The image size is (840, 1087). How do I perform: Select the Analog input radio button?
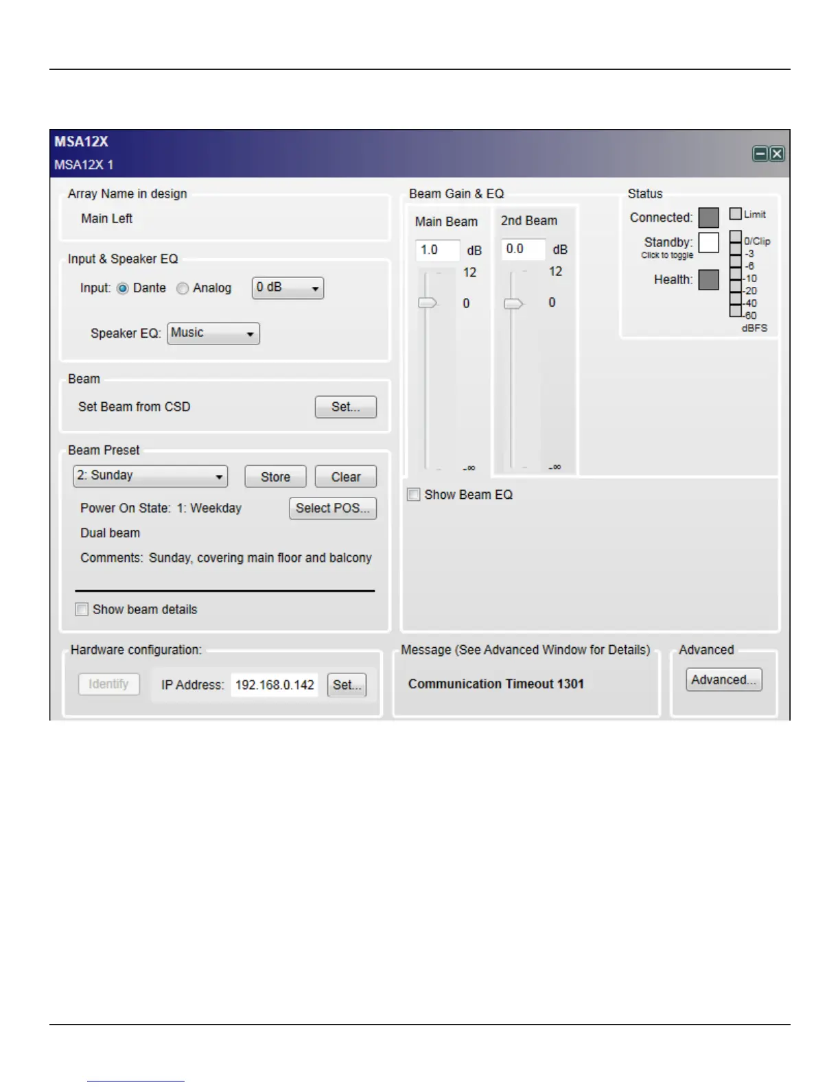[183, 289]
